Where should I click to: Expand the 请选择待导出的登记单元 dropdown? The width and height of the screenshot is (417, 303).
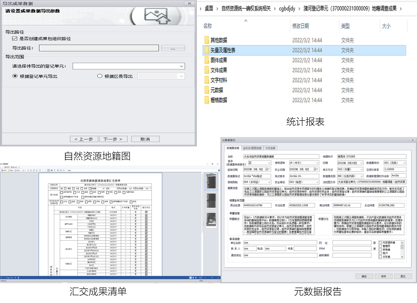(181, 66)
